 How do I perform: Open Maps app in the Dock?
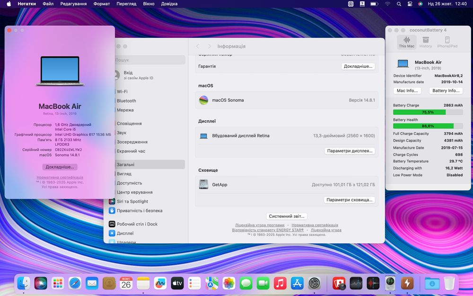[x=211, y=283]
